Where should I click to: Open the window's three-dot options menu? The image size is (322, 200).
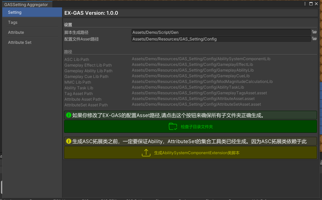coord(305,4)
